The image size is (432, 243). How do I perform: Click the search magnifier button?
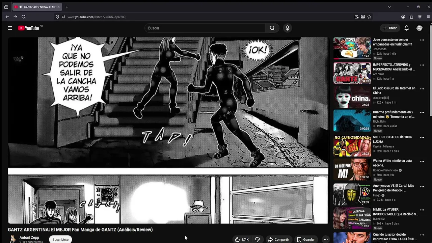tap(272, 28)
